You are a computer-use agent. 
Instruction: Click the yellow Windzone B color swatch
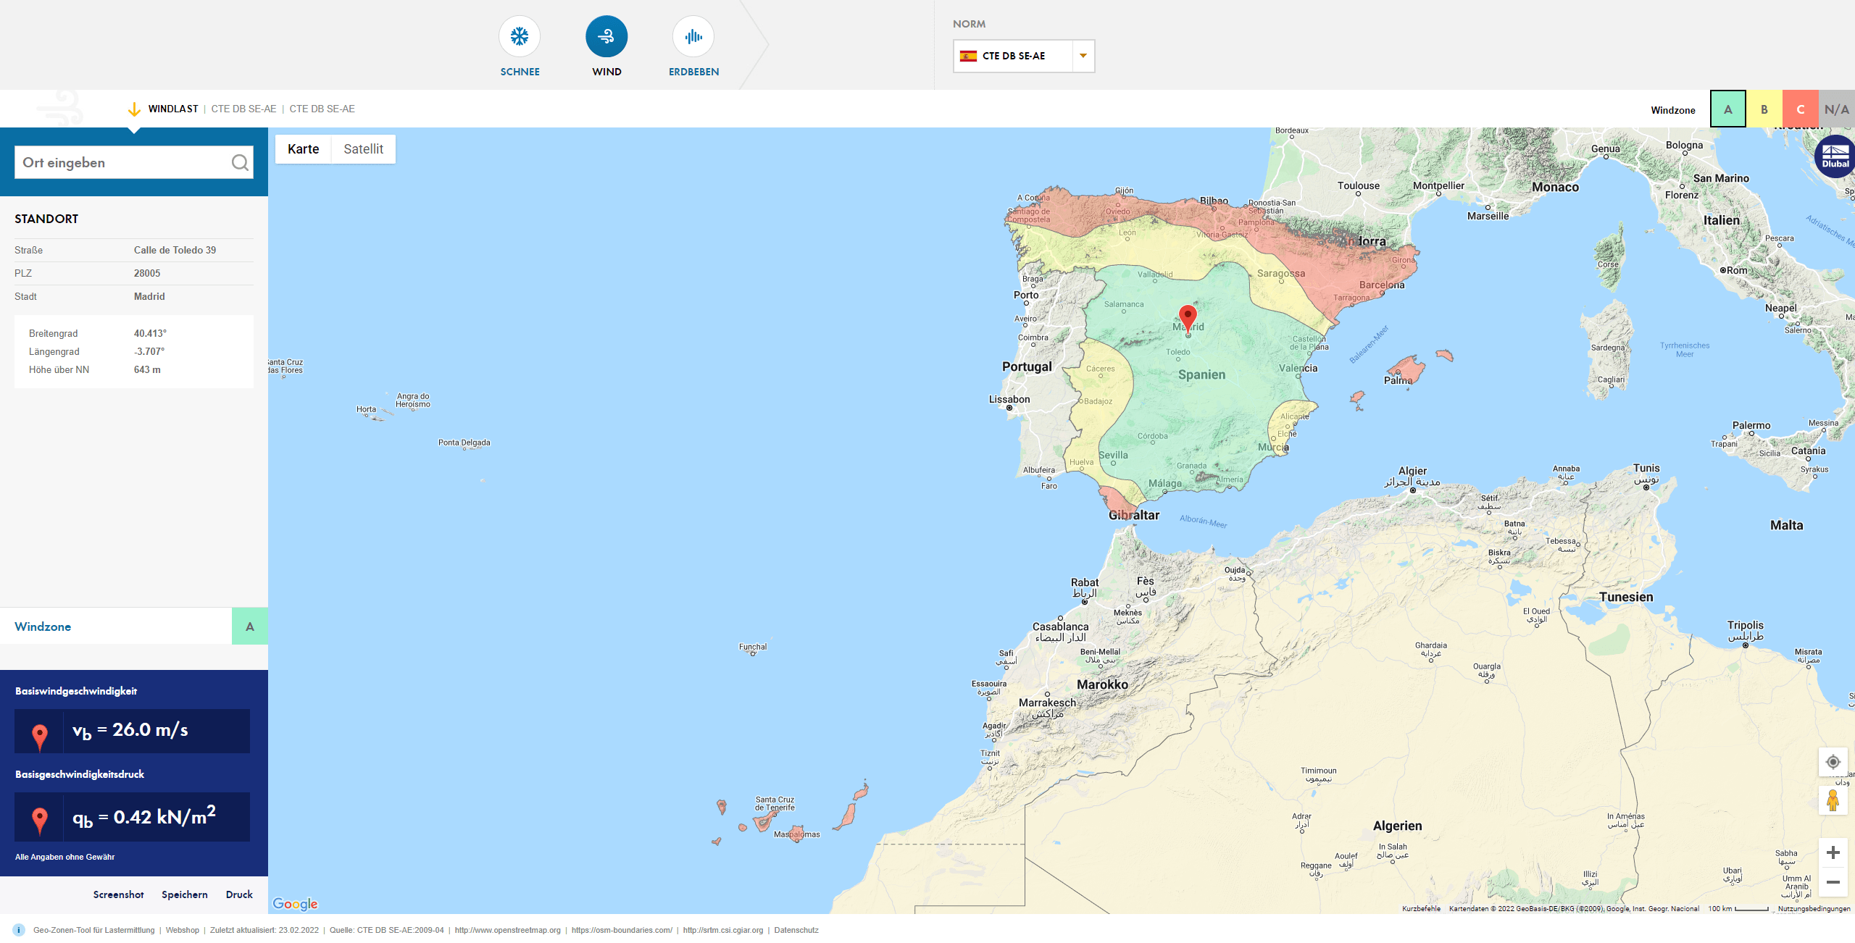1764,109
